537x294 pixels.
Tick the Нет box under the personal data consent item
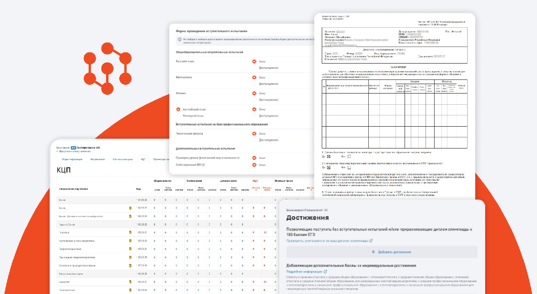pos(349,167)
